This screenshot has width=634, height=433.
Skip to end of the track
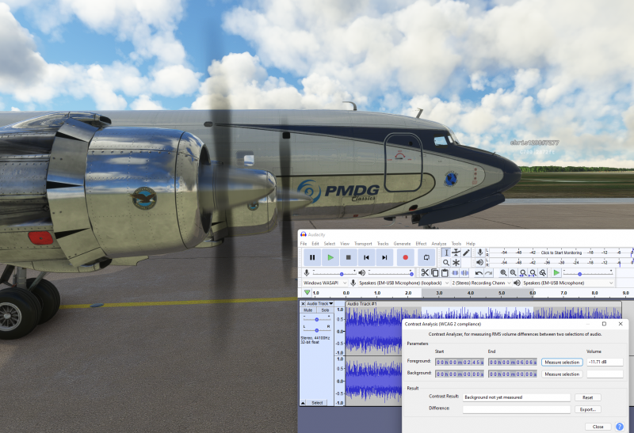pos(384,257)
